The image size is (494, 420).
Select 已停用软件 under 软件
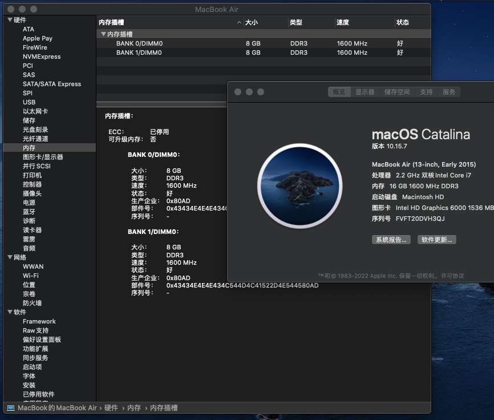pos(38,394)
